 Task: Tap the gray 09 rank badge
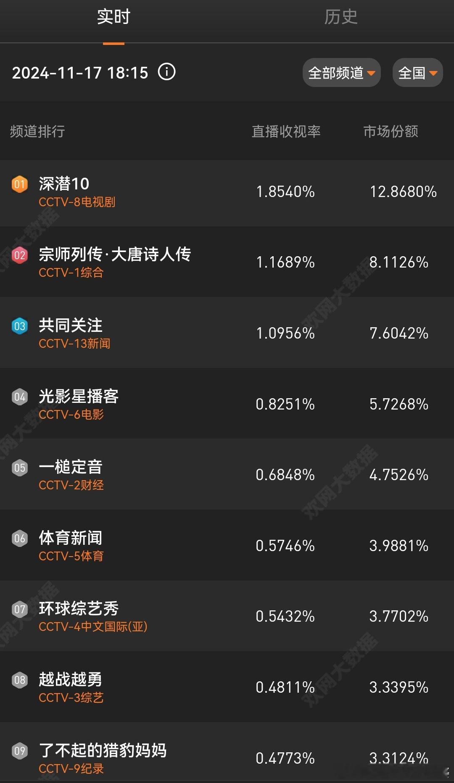tap(20, 751)
